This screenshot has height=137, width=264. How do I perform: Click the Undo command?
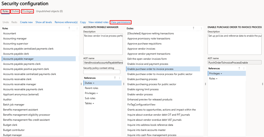6,22
